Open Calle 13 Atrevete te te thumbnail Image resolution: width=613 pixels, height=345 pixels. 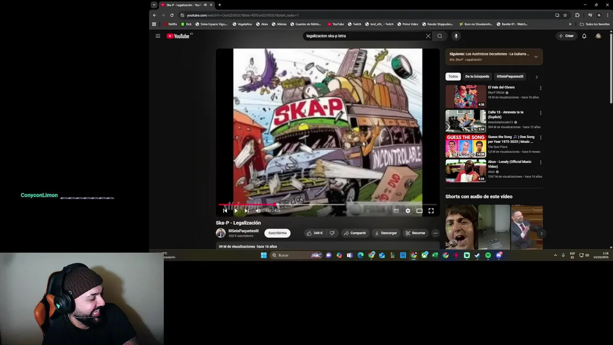[x=465, y=121]
